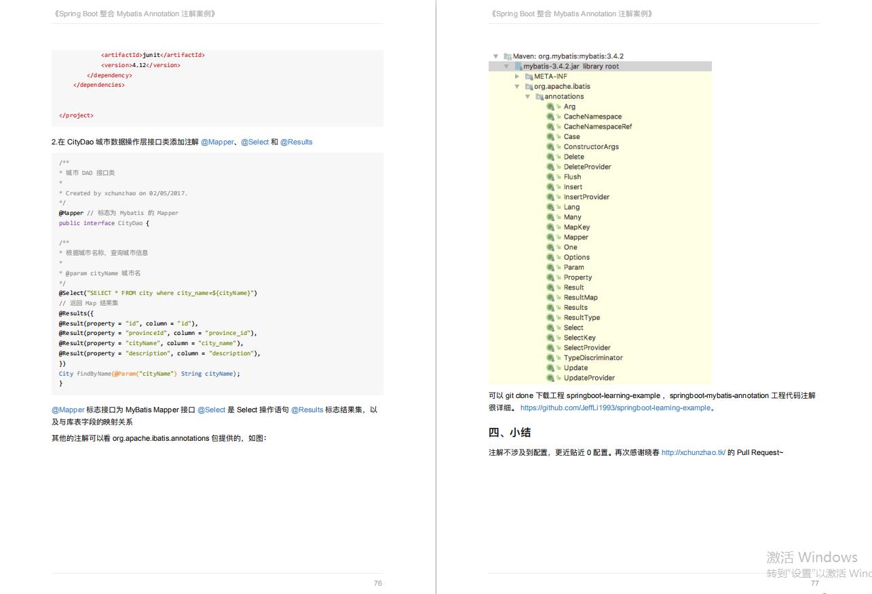Collapse the Maven: org.mybatis library node
Viewport: 872px width, 594px height.
[x=496, y=56]
